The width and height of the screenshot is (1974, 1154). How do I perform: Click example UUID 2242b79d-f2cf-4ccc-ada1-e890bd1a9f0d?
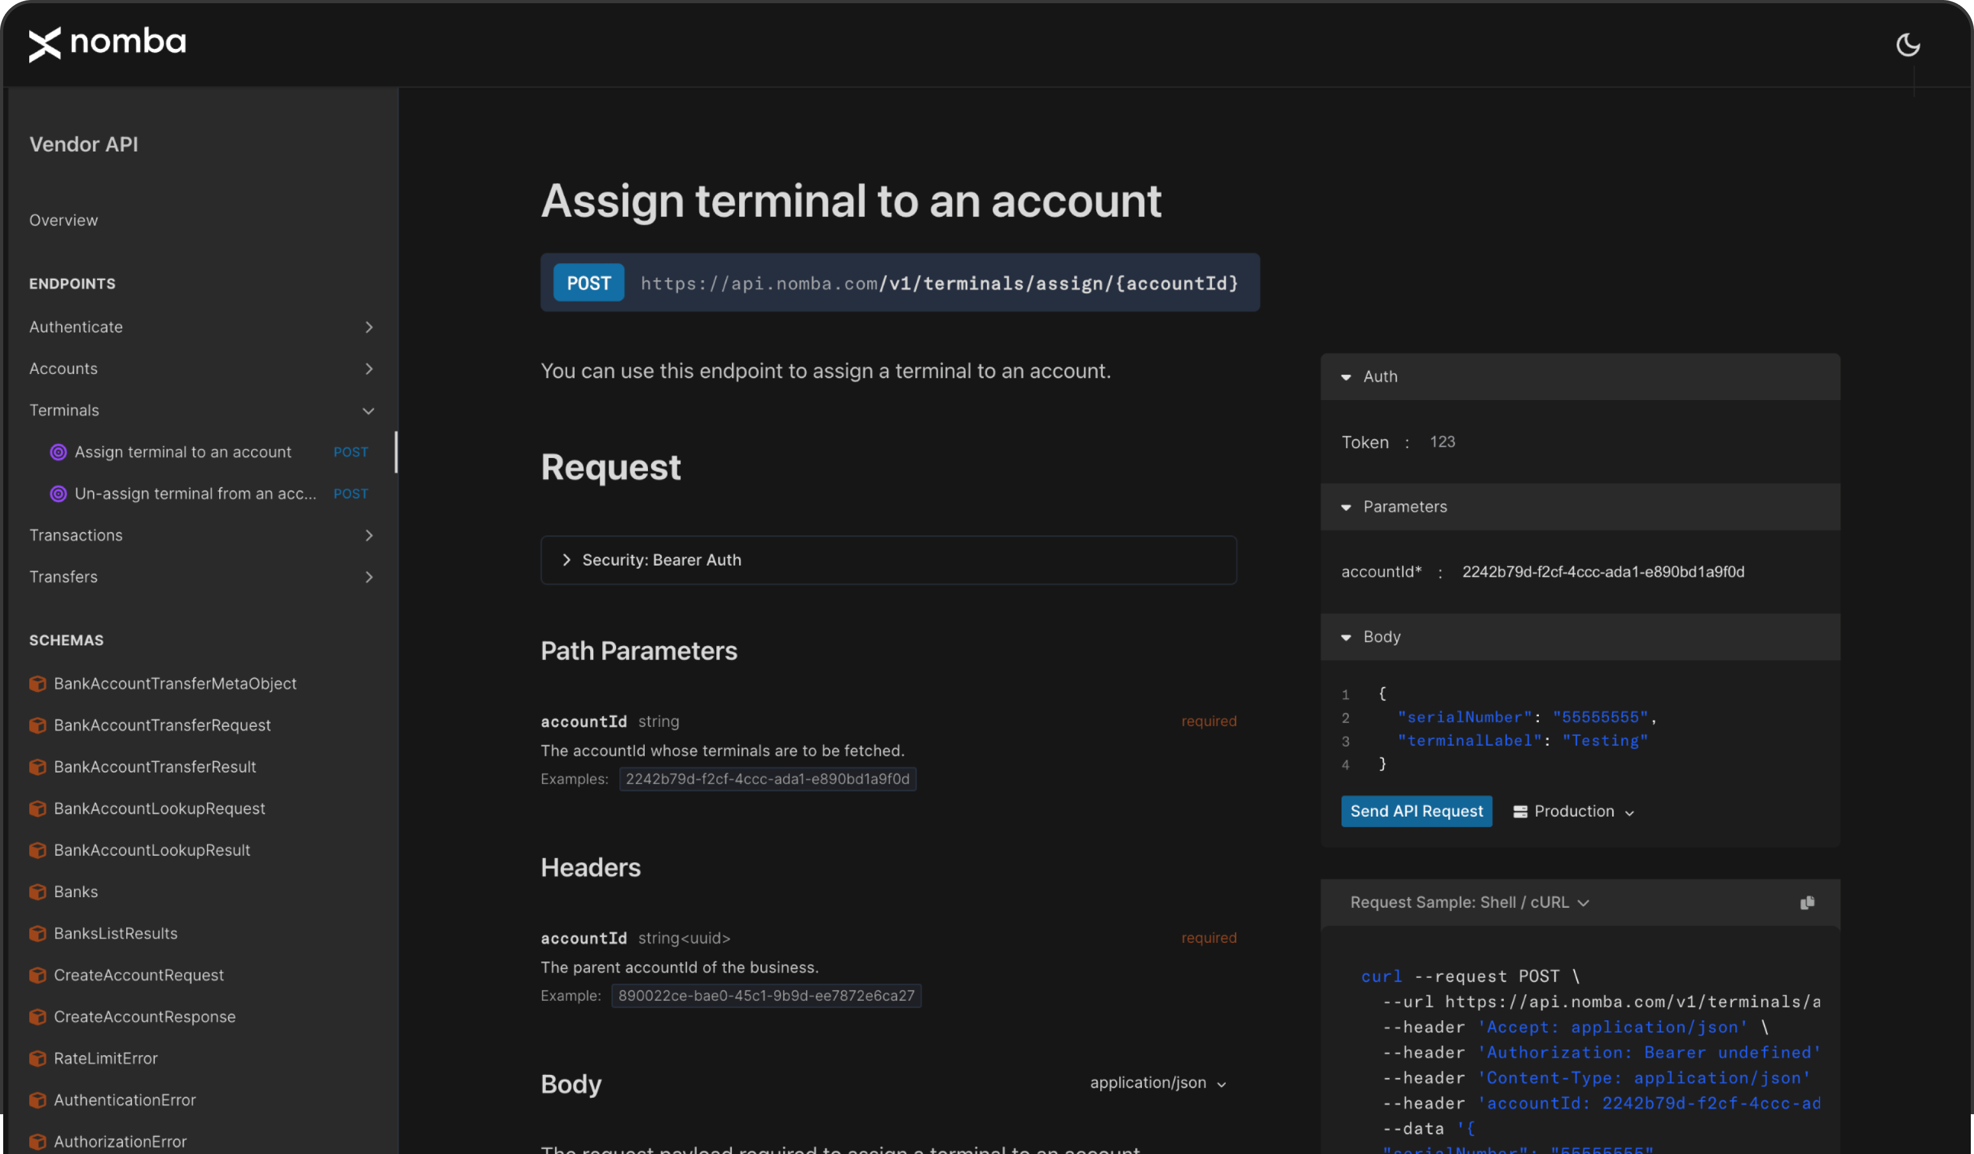coord(767,779)
